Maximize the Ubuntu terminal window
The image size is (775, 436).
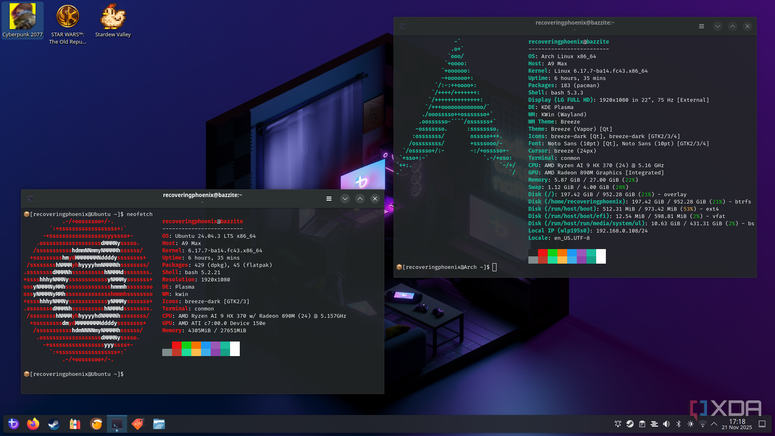(x=360, y=199)
